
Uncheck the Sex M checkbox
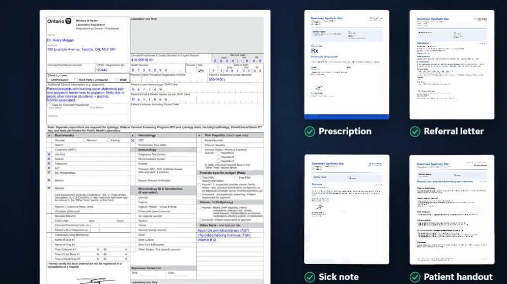point(200,71)
